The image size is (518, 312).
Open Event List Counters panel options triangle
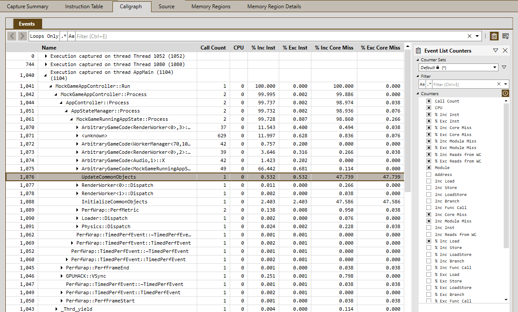pyautogui.click(x=495, y=50)
